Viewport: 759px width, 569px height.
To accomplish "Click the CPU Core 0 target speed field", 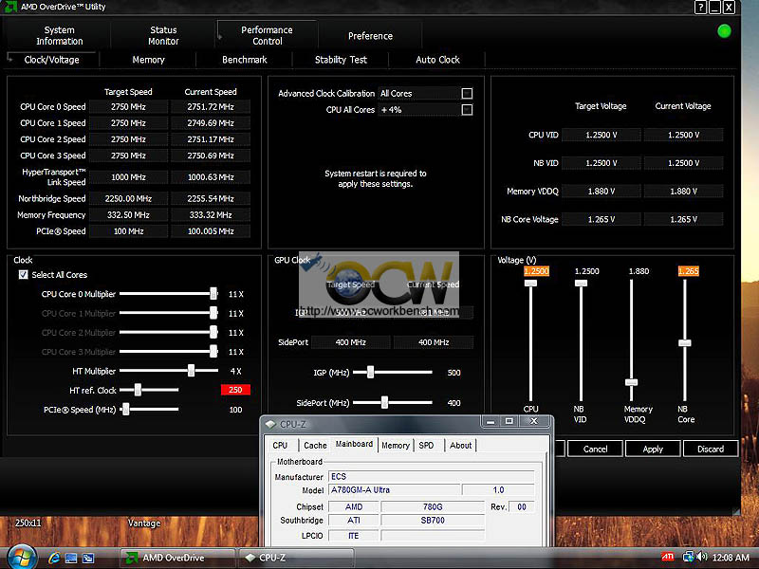I will coord(128,107).
